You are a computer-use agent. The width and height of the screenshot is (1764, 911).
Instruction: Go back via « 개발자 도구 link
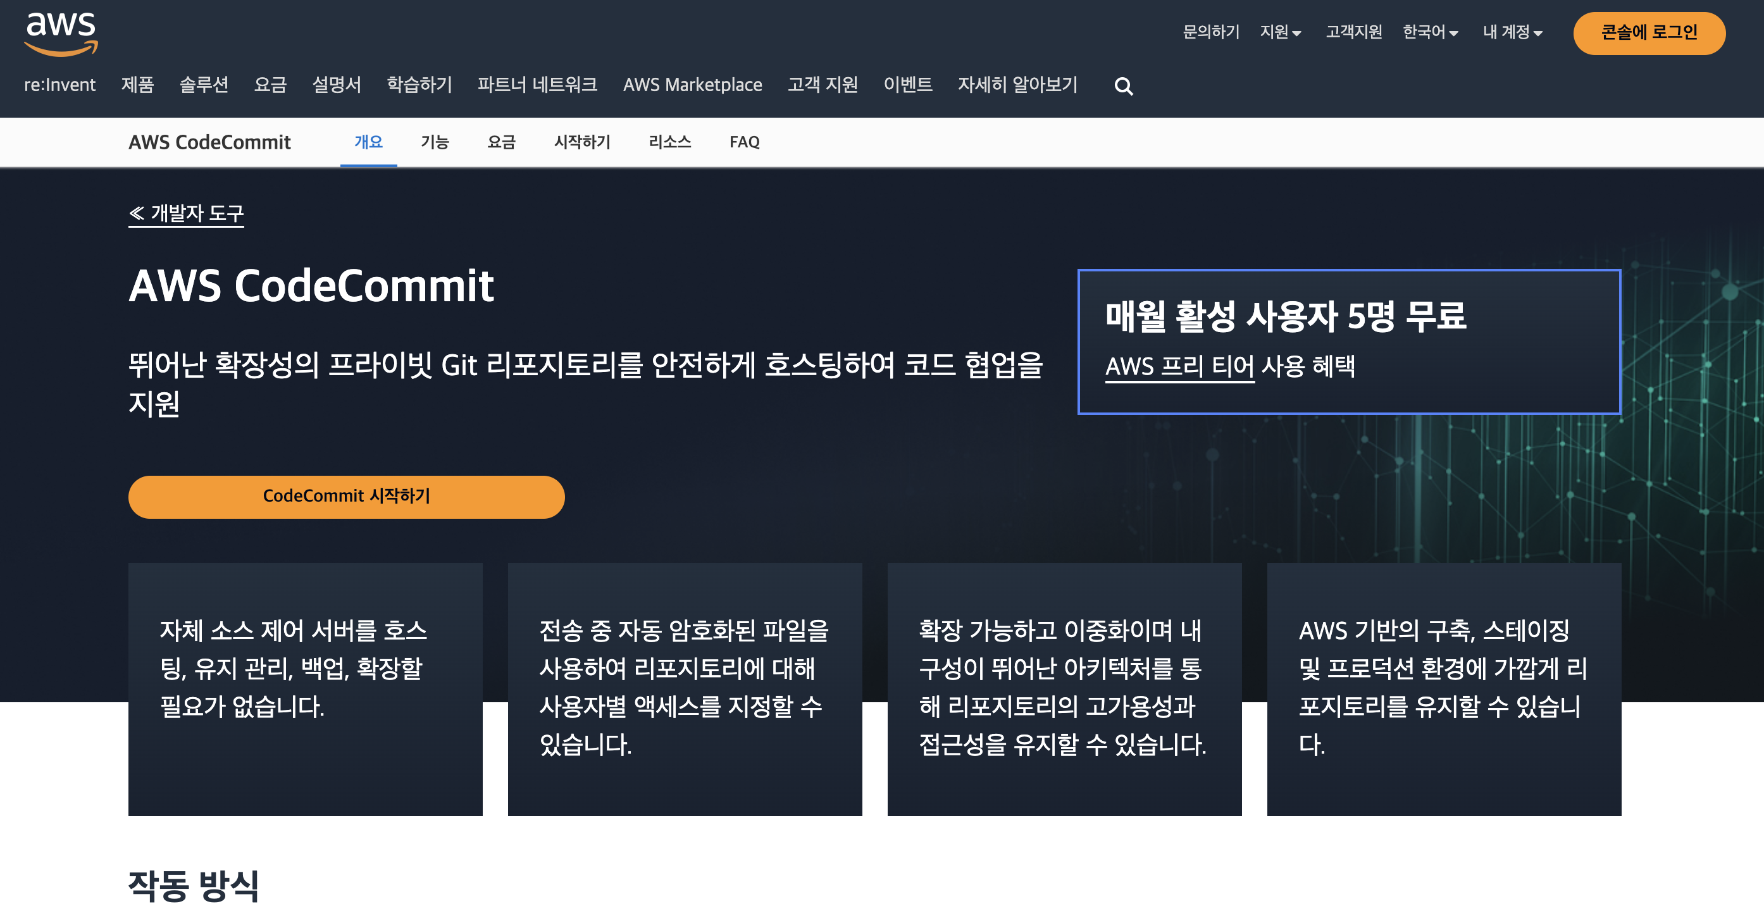186,214
